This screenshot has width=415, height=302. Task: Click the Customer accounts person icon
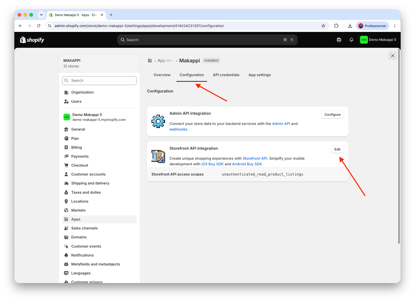(66, 174)
